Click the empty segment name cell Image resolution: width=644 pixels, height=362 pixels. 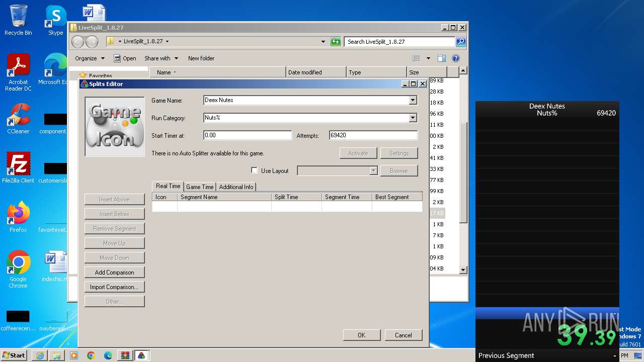tap(224, 207)
